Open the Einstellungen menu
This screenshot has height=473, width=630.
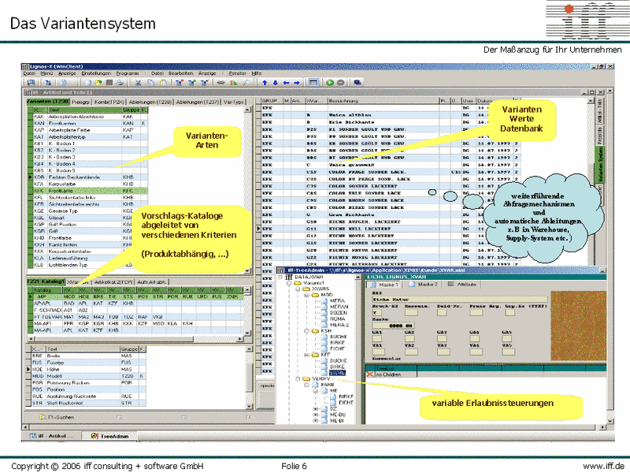96,73
